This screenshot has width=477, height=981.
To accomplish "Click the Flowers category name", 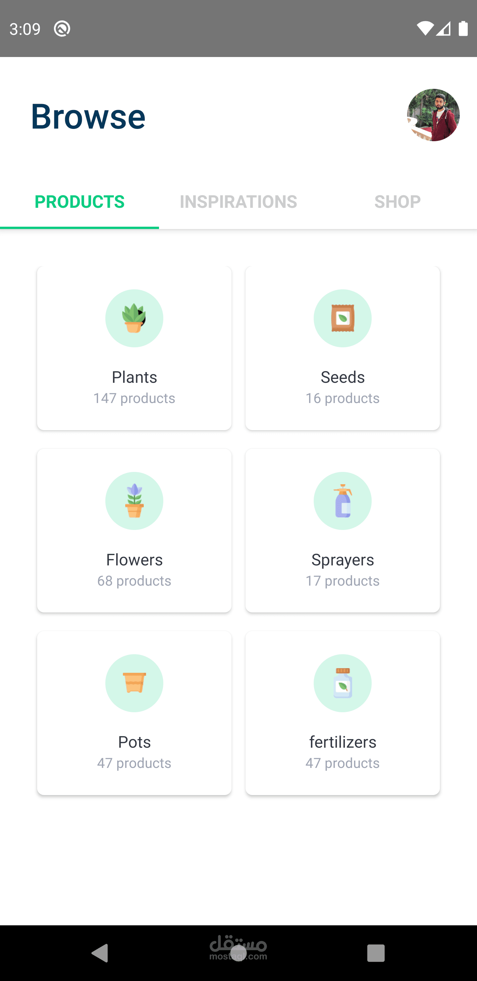I will tap(134, 560).
